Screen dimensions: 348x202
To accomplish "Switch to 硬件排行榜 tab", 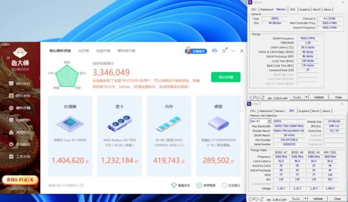I will 126,51.
